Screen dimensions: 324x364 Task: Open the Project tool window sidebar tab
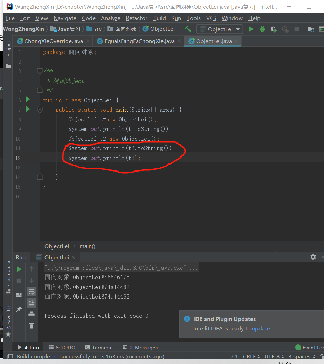8,54
